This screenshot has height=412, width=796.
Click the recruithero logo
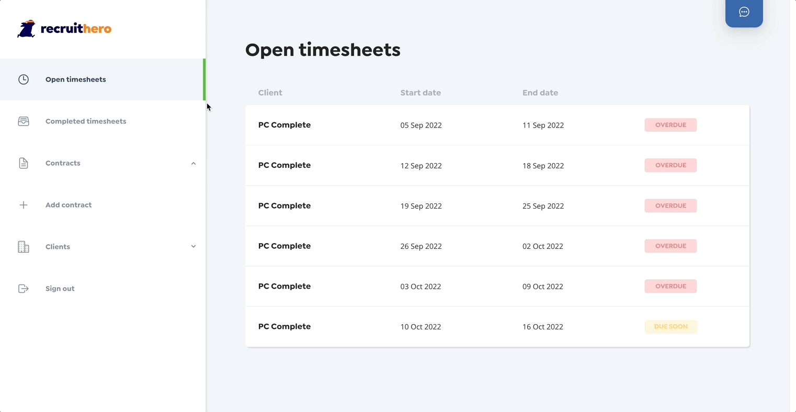pos(64,29)
